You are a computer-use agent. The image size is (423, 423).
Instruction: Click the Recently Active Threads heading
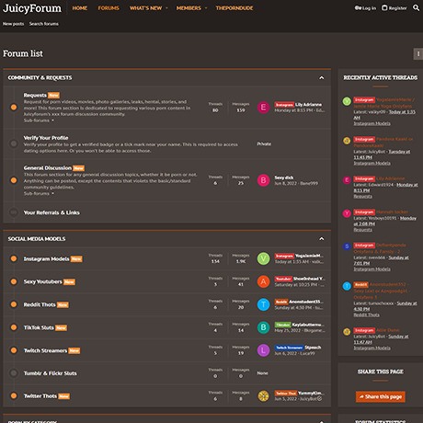[x=381, y=77]
